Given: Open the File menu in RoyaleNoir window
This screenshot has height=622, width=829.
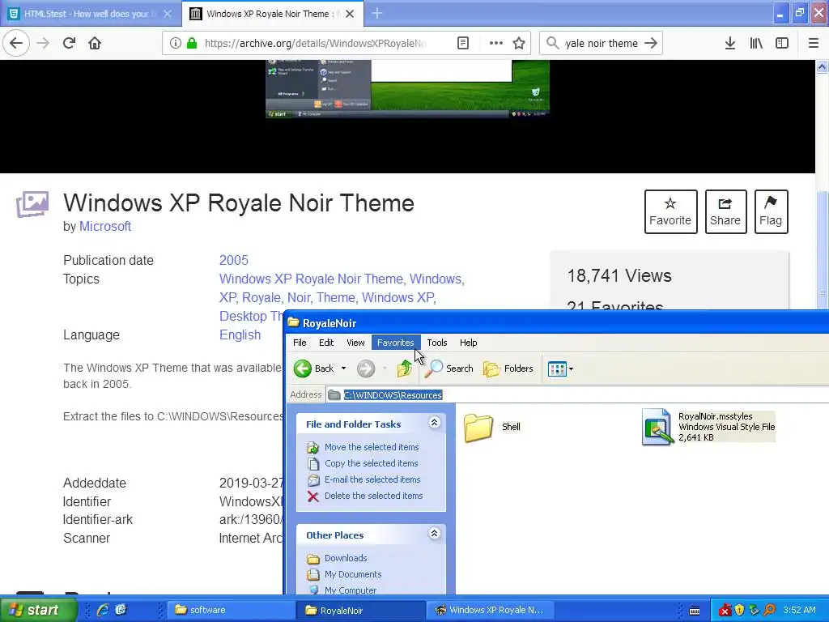Looking at the screenshot, I should [x=300, y=343].
